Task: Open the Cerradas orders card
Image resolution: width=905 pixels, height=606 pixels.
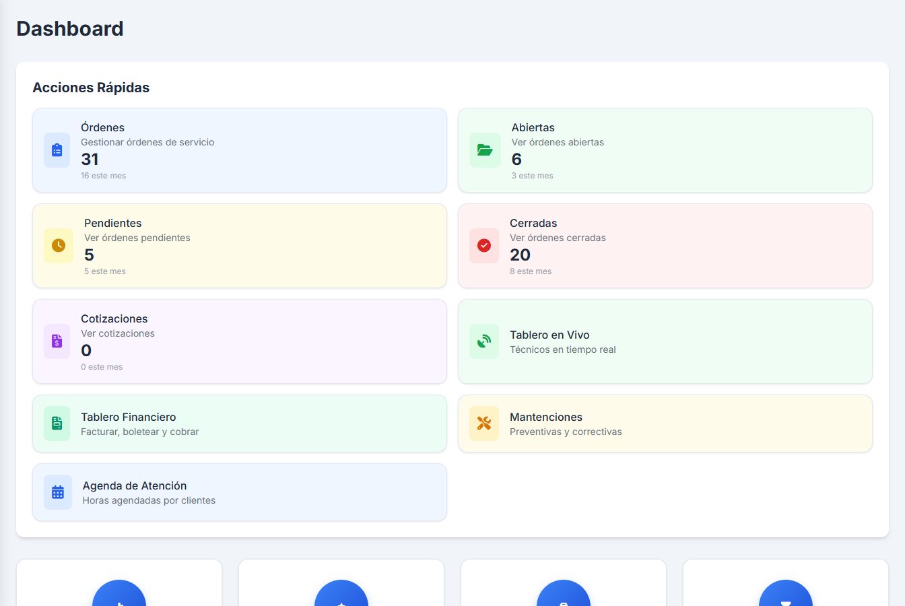Action: [x=665, y=246]
